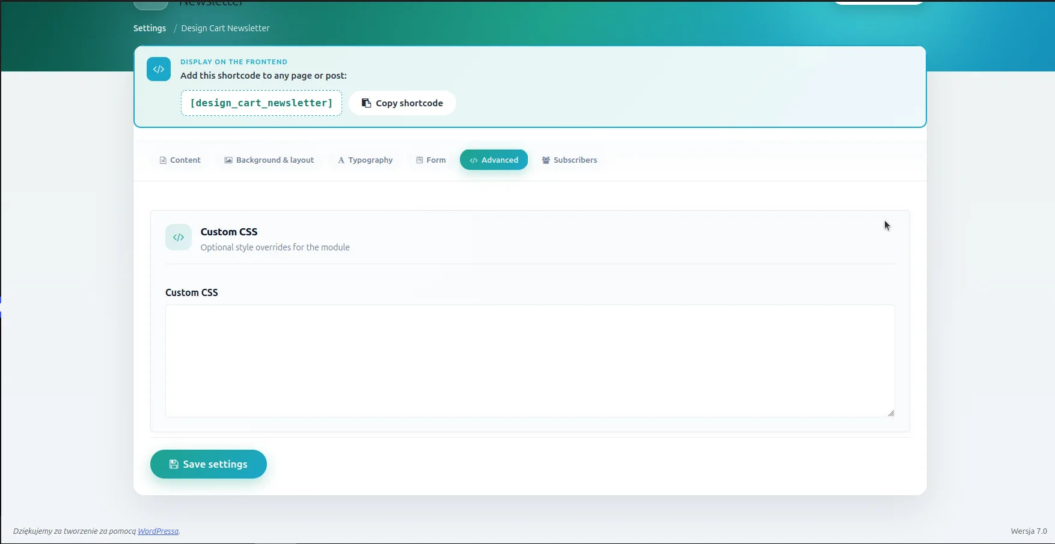Switch to Background & layout tab
The height and width of the screenshot is (544, 1055).
coord(269,160)
